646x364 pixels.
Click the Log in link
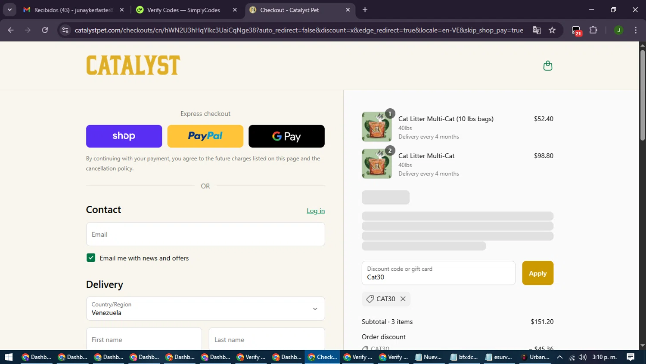coord(316,211)
